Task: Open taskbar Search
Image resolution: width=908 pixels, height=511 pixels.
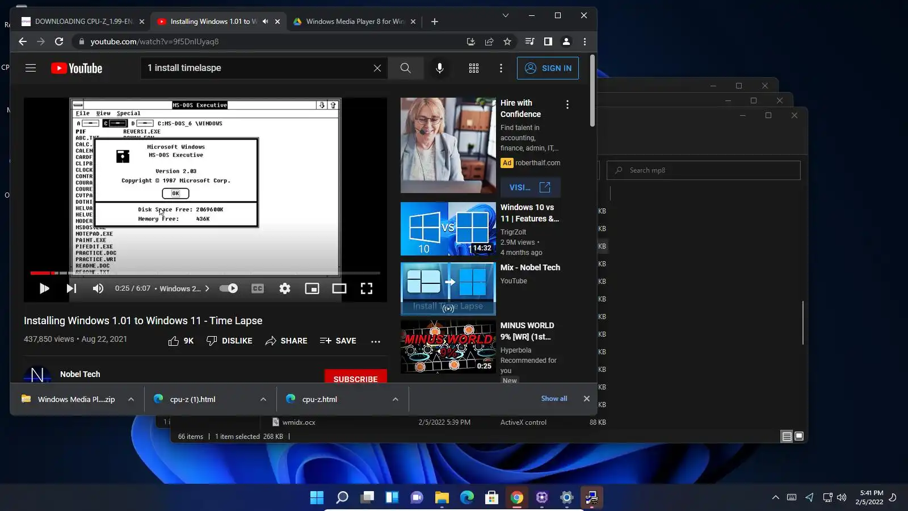Action: coord(342,498)
